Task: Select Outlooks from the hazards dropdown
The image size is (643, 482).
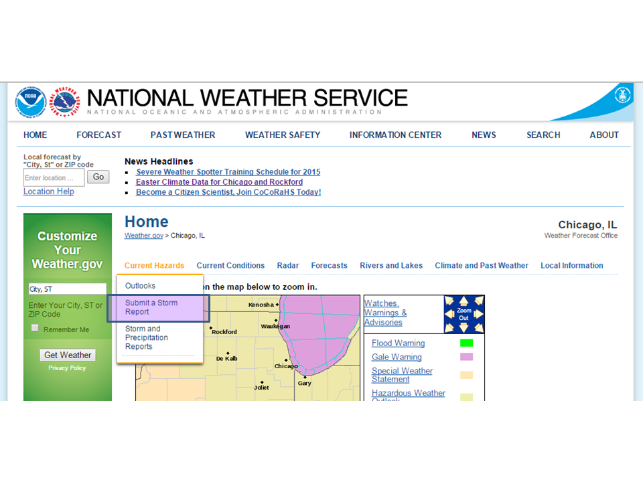Action: coord(140,286)
